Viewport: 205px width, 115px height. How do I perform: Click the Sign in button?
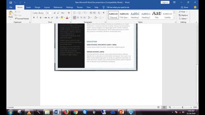pyautogui.click(x=165, y=2)
